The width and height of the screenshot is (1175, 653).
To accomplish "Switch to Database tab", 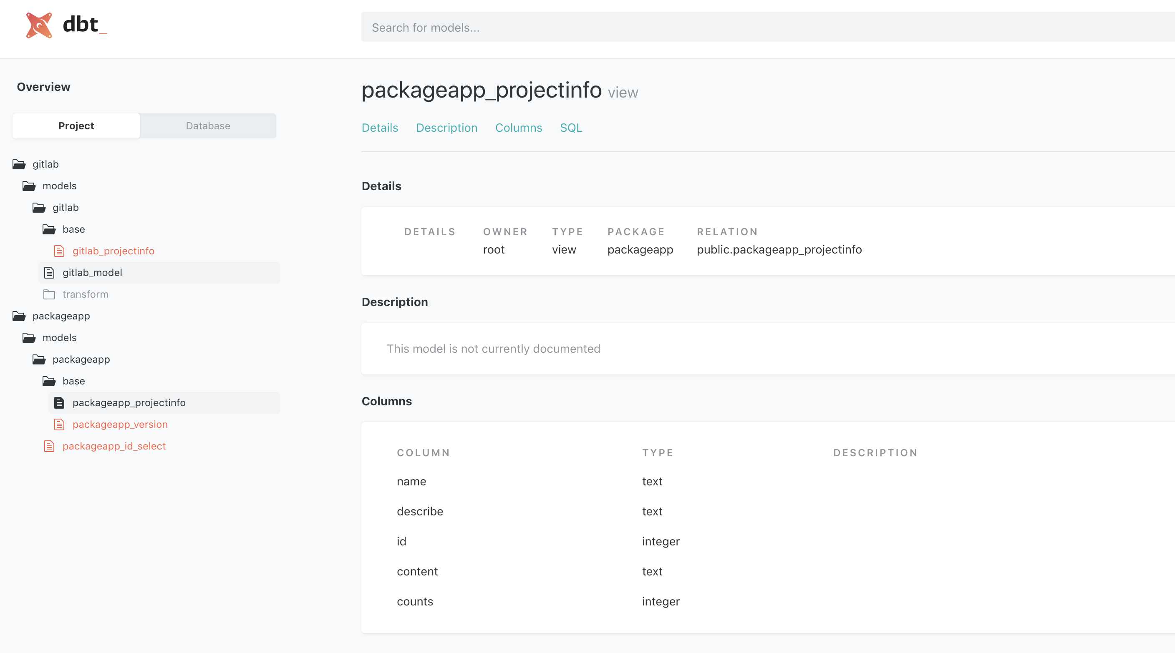I will (x=208, y=126).
